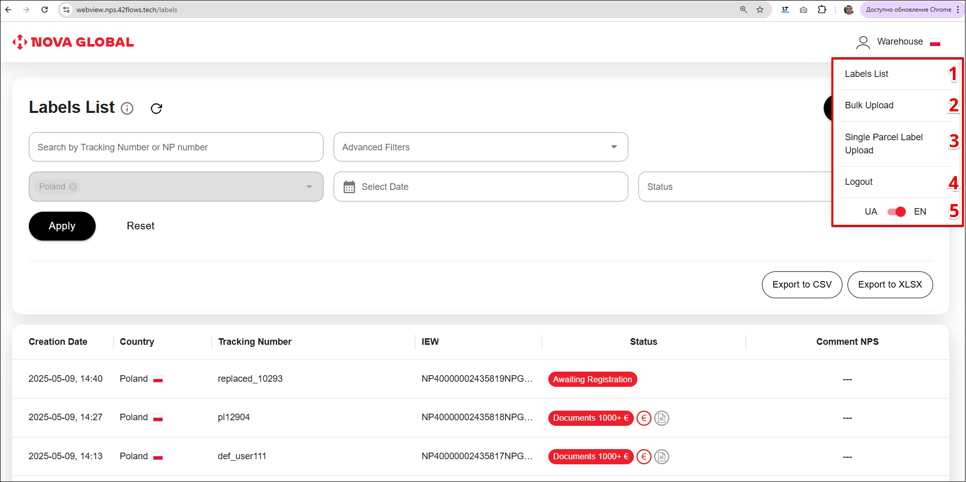Image resolution: width=966 pixels, height=482 pixels.
Task: Focus the Search by Tracking Number field
Action: click(x=176, y=147)
